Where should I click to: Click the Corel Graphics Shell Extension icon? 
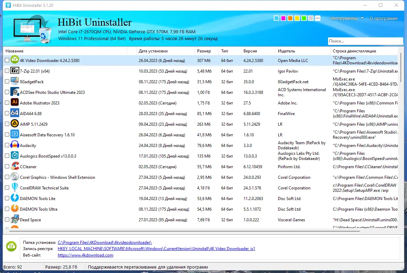tap(15, 177)
